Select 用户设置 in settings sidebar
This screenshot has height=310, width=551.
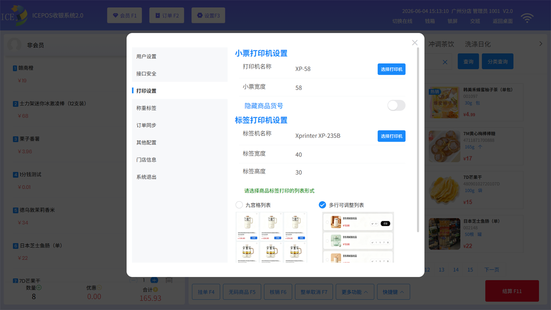click(180, 56)
